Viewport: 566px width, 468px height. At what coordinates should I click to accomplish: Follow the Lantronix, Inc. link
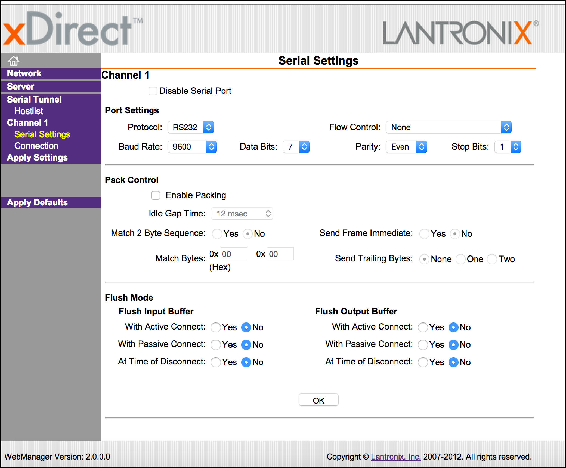point(396,457)
